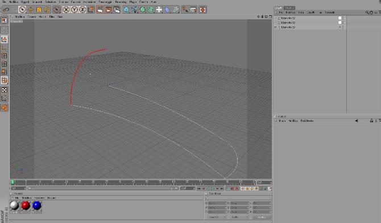Viewport: 381px width, 223px height.
Task: Click the Object Manager home icon
Action: click(371, 13)
